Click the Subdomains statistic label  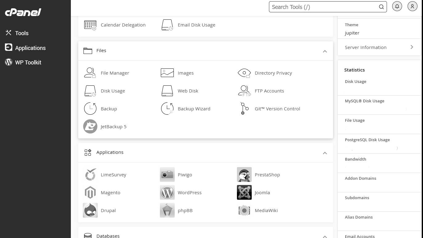coord(357,198)
